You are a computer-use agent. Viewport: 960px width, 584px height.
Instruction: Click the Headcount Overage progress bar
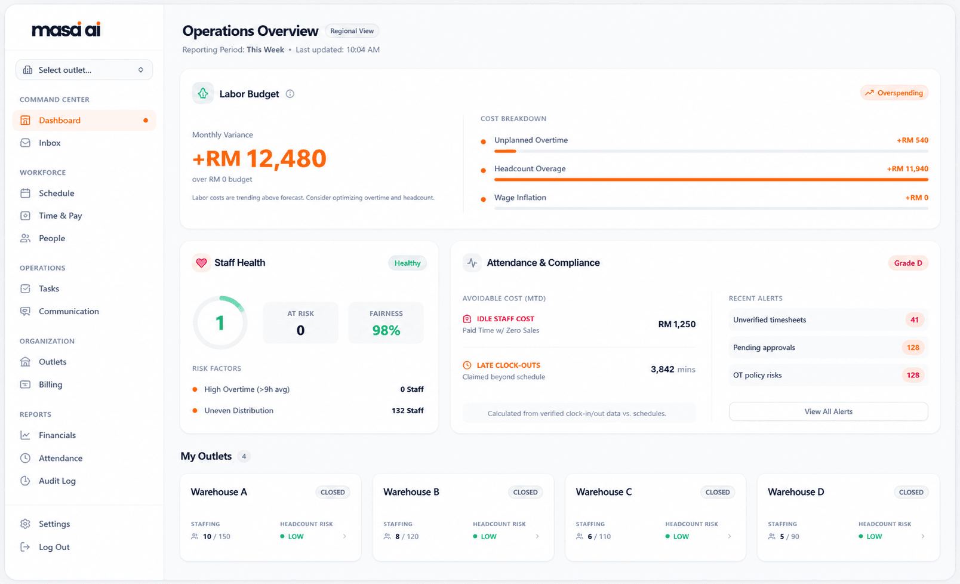click(x=711, y=179)
